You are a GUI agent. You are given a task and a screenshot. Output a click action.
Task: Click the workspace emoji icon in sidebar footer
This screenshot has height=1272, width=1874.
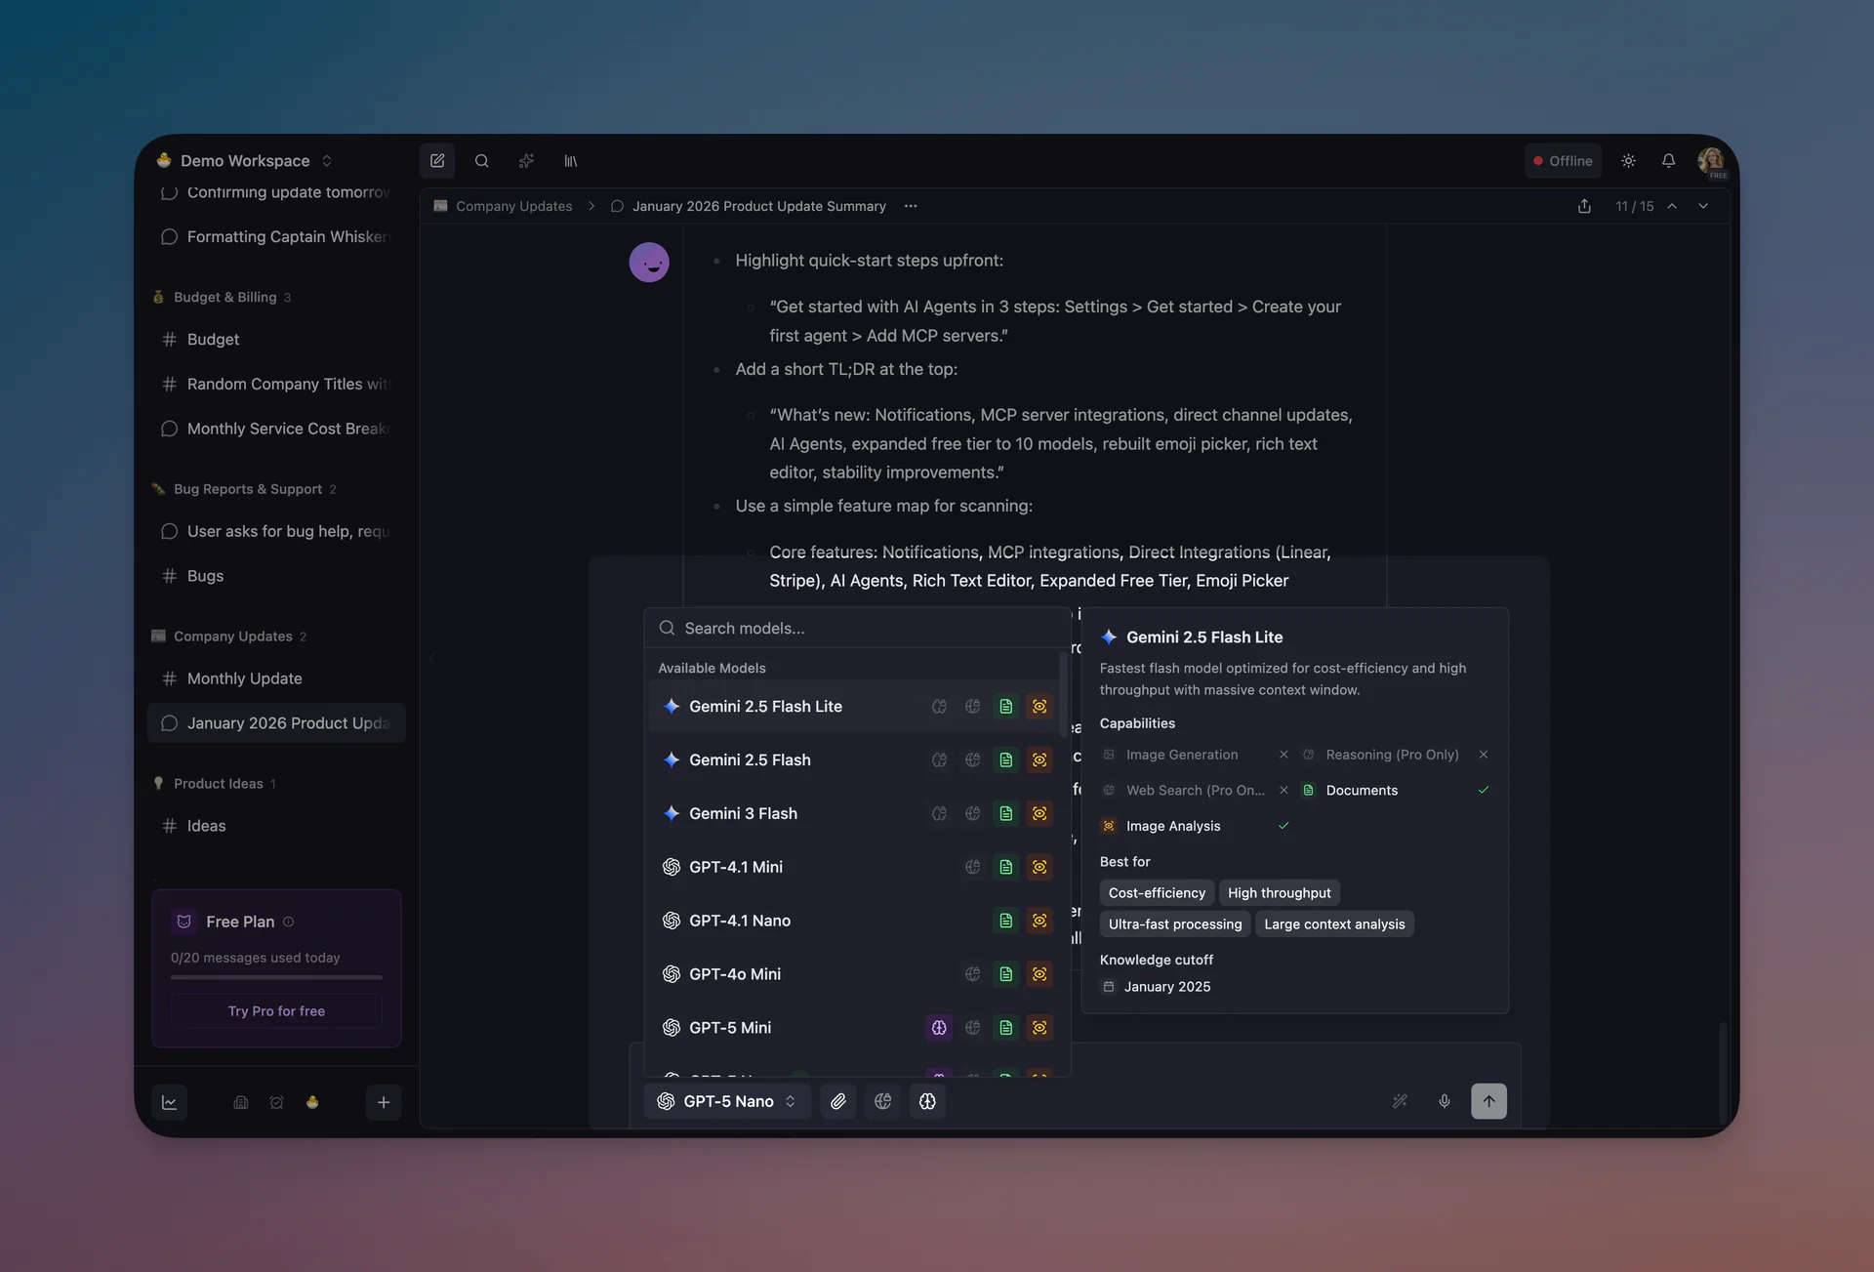click(x=312, y=1102)
